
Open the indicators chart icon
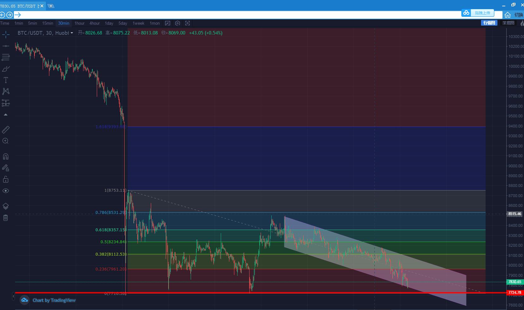pos(168,23)
